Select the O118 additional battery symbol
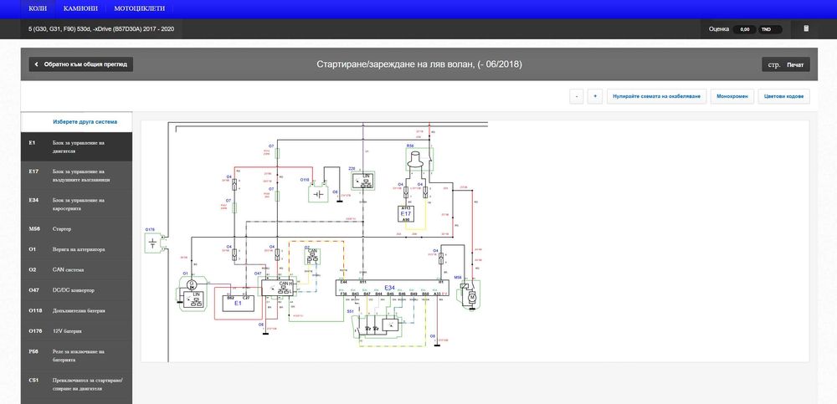The width and height of the screenshot is (837, 404). [318, 193]
